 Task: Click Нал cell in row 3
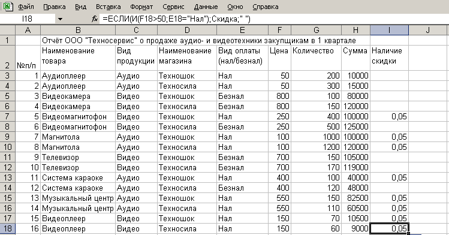point(242,76)
